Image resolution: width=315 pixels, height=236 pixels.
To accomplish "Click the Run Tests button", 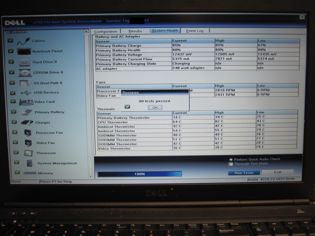I will click(x=244, y=173).
